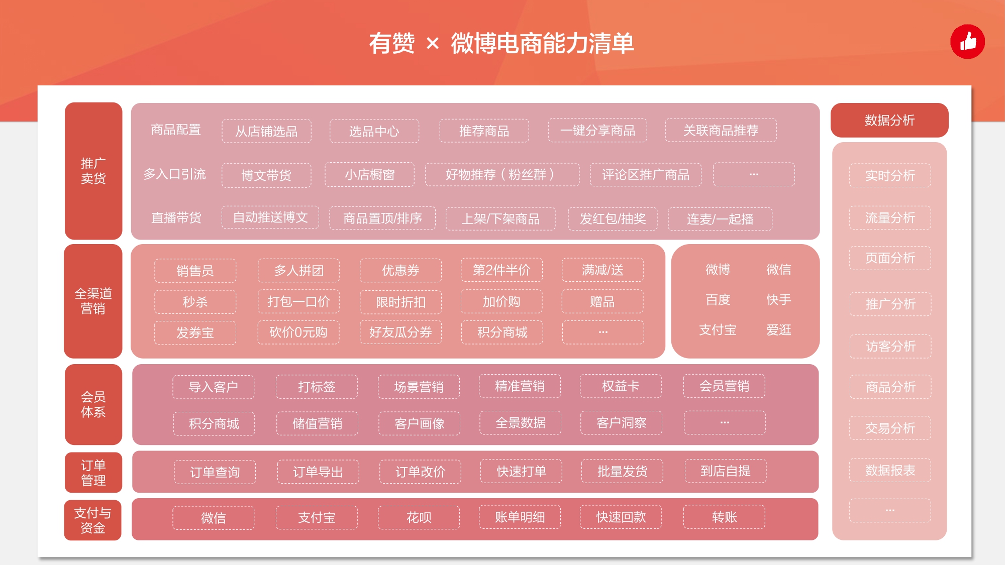Click the 账单明细 box
The width and height of the screenshot is (1005, 565).
tap(520, 517)
